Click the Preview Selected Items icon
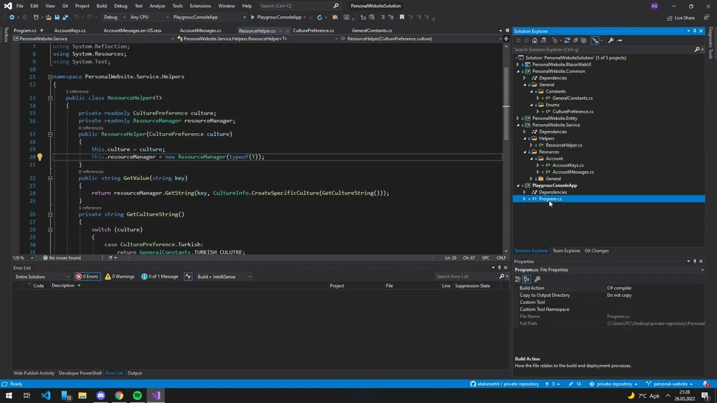Image resolution: width=717 pixels, height=403 pixels. point(619,40)
